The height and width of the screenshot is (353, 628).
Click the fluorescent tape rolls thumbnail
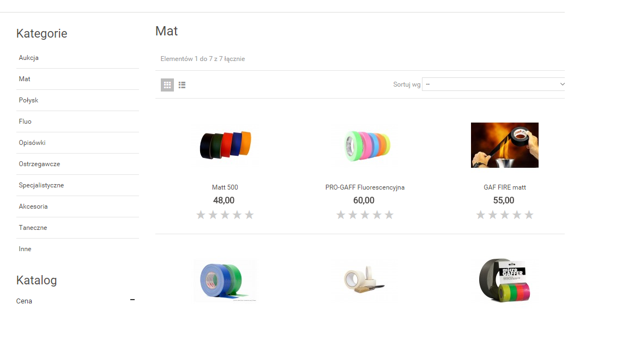(x=365, y=145)
